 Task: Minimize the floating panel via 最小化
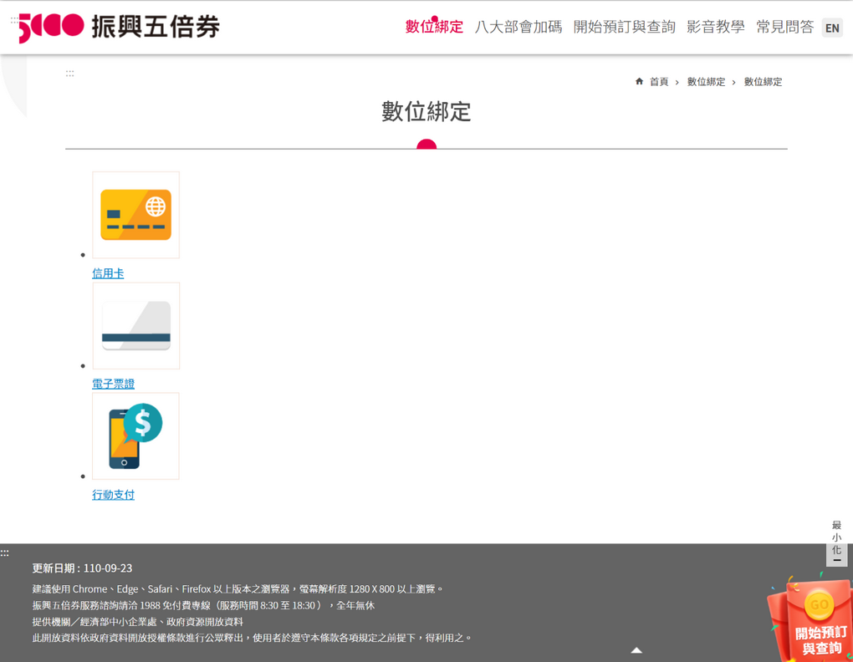(x=836, y=541)
